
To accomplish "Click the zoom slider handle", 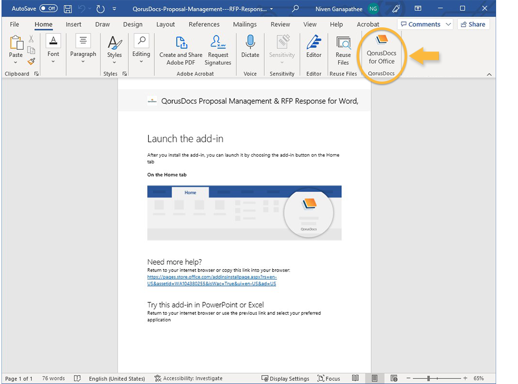I will tap(428, 378).
